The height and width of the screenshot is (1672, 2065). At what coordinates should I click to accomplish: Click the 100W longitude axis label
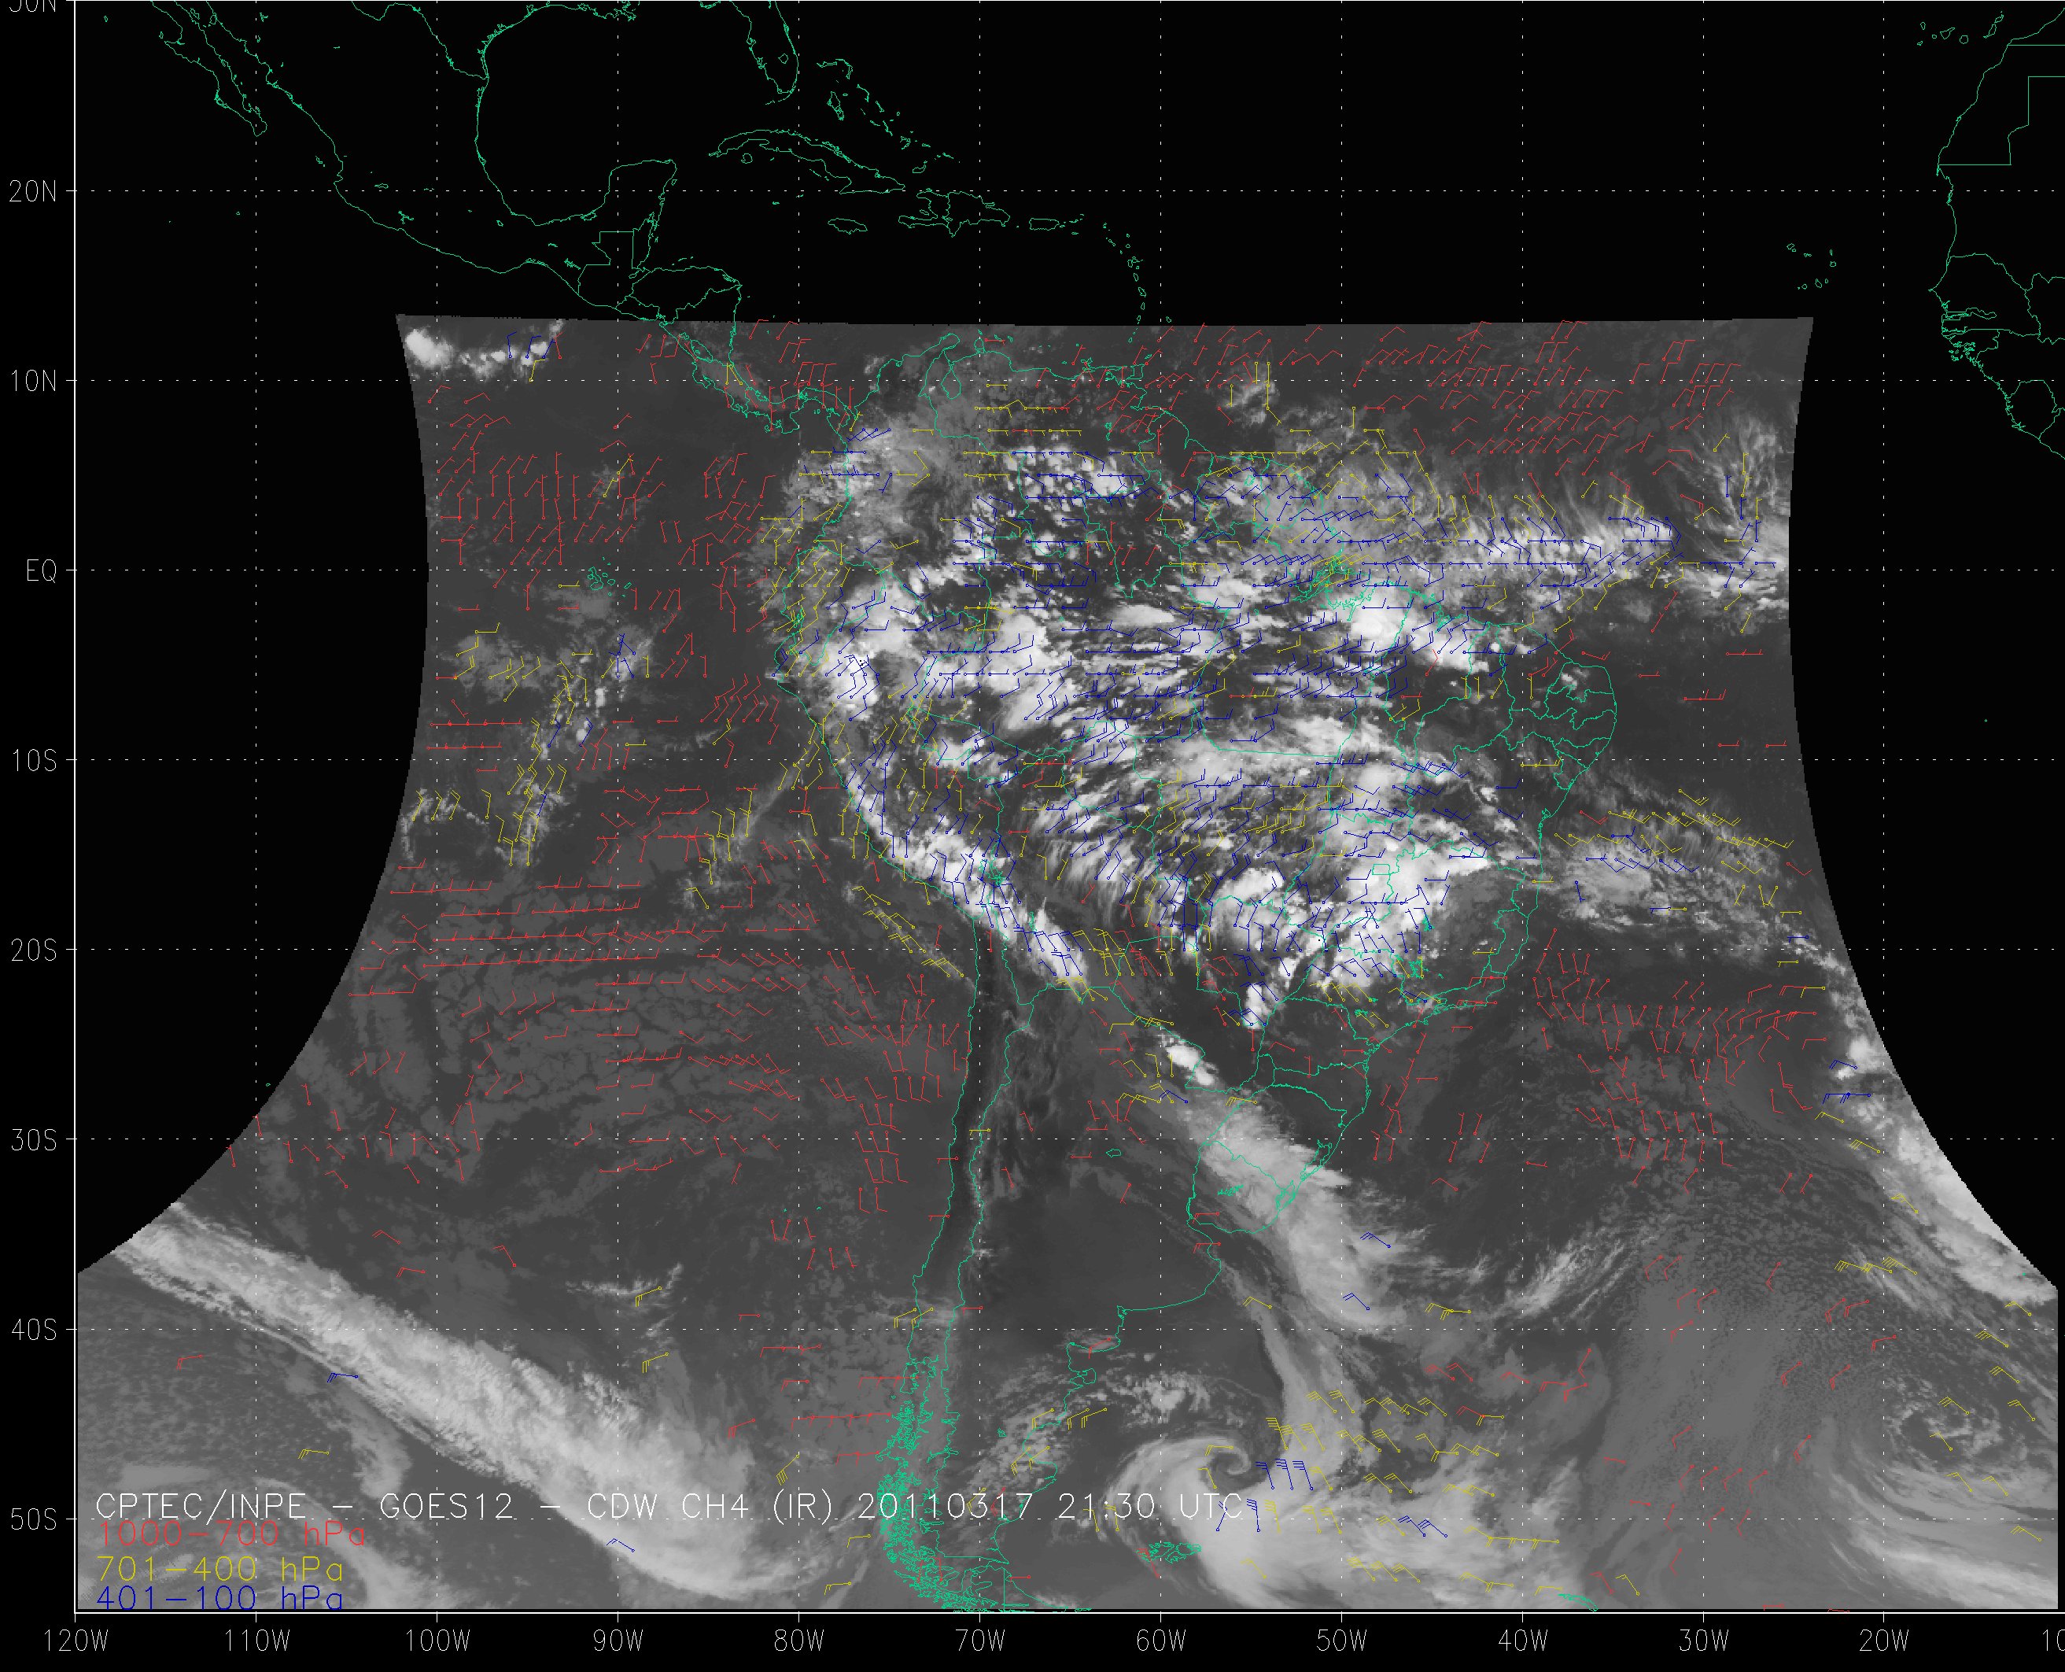pyautogui.click(x=437, y=1641)
